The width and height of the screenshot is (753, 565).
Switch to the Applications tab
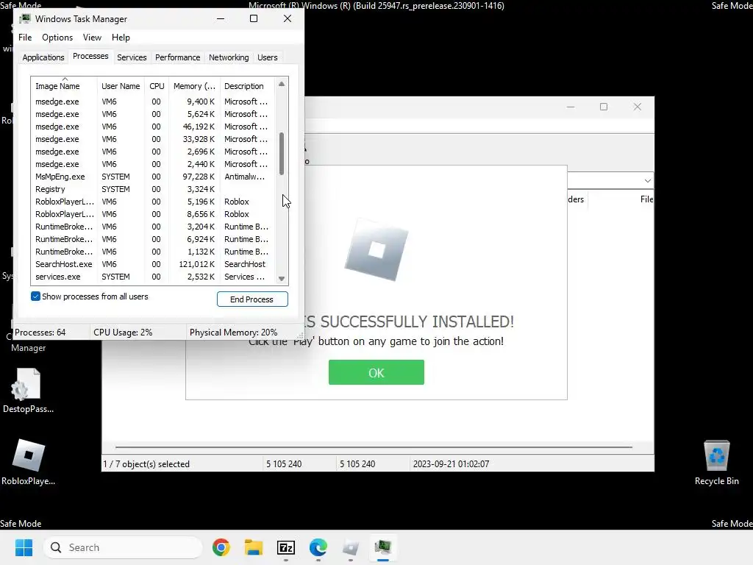point(43,57)
